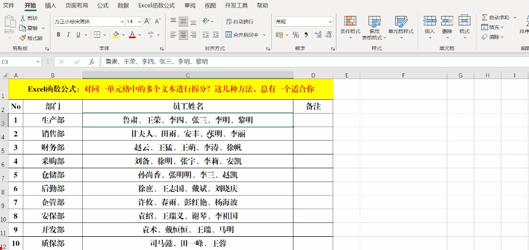Click the Increase Decimal icon

pyautogui.click(x=317, y=35)
